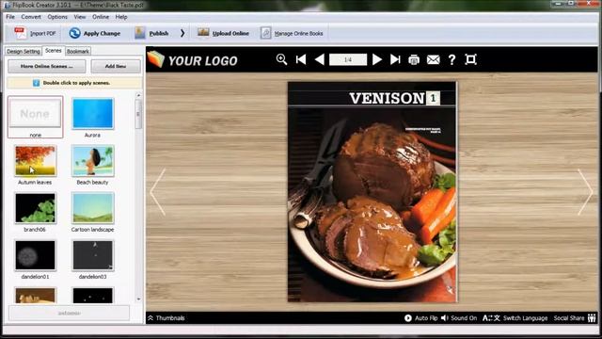
Task: Flip to next page with right side arrow
Action: [x=585, y=191]
